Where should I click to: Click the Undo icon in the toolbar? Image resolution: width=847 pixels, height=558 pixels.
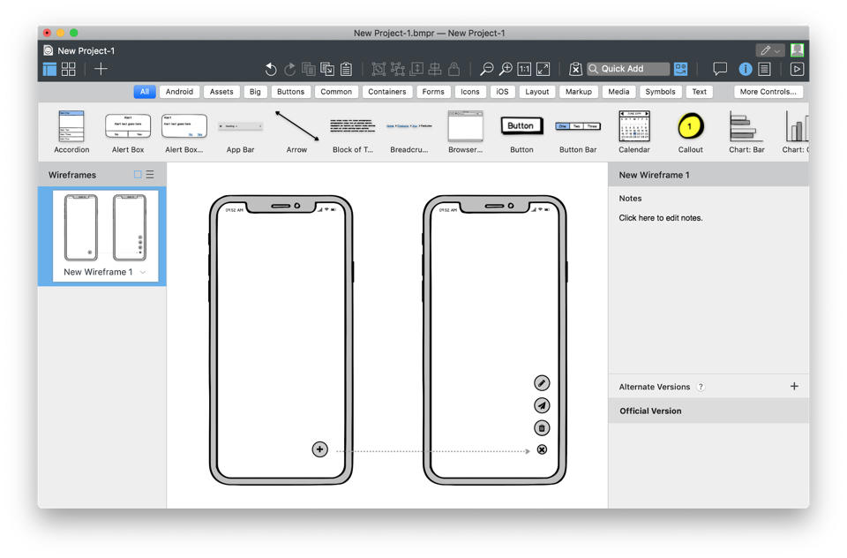270,69
